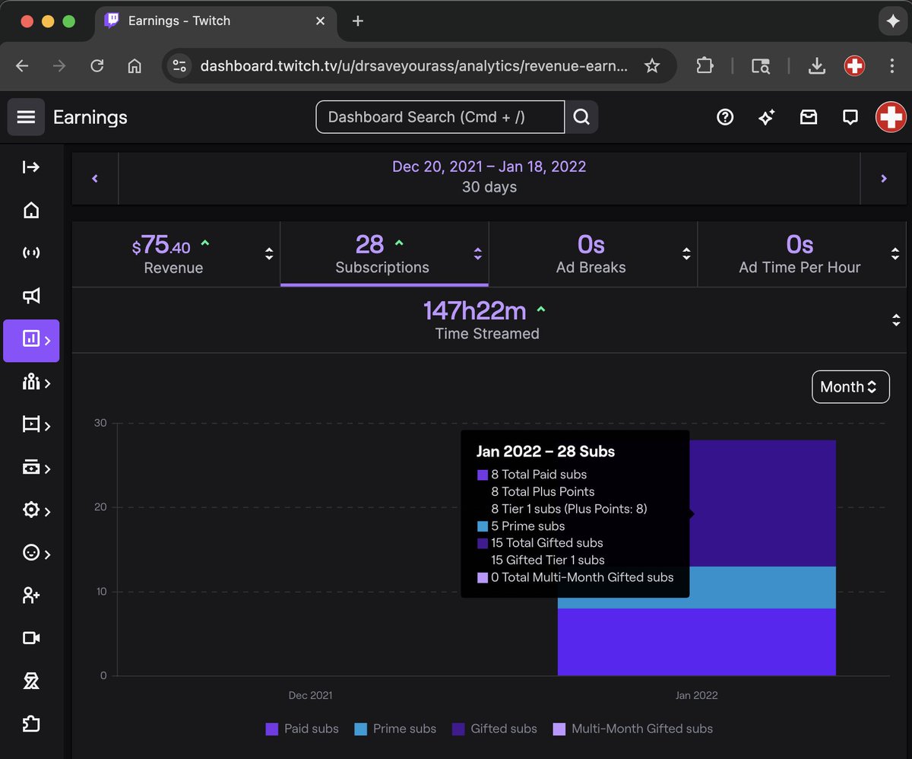Go to the next date range
The image size is (912, 759).
pyautogui.click(x=883, y=179)
